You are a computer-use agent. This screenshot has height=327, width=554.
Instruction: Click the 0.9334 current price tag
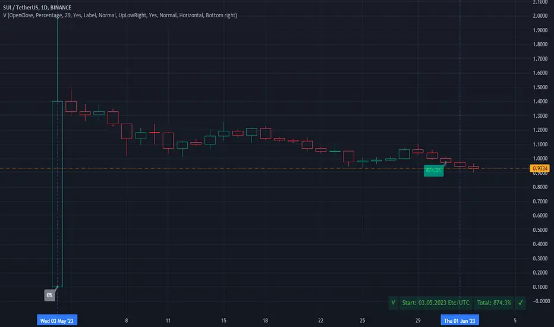540,168
